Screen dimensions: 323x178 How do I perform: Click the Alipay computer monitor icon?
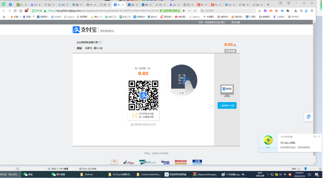(x=227, y=90)
